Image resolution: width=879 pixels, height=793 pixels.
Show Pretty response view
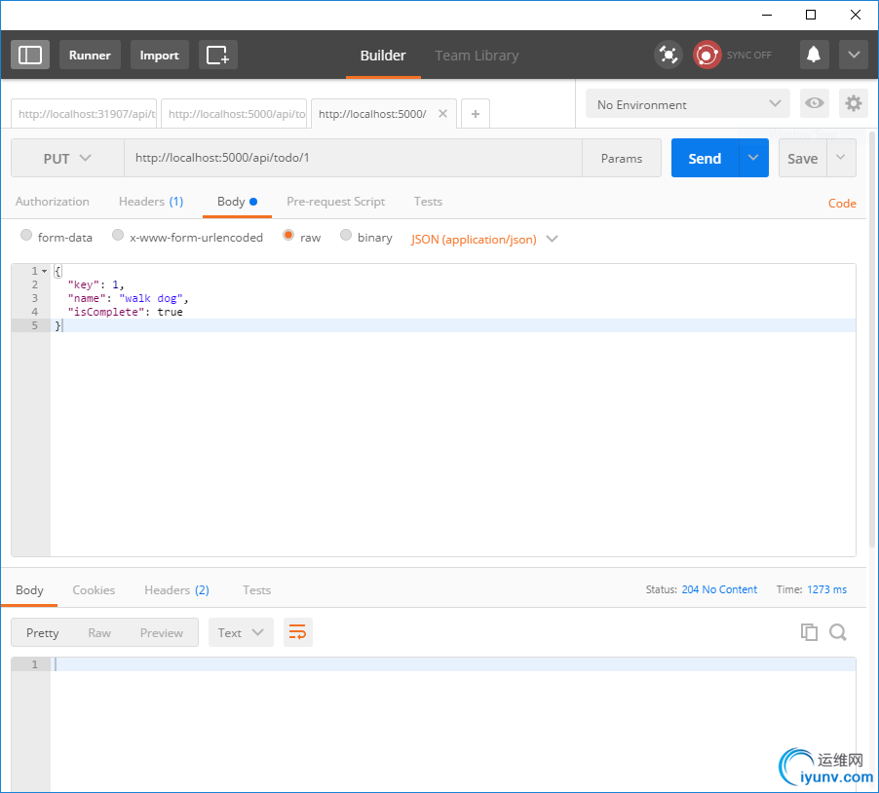point(43,632)
